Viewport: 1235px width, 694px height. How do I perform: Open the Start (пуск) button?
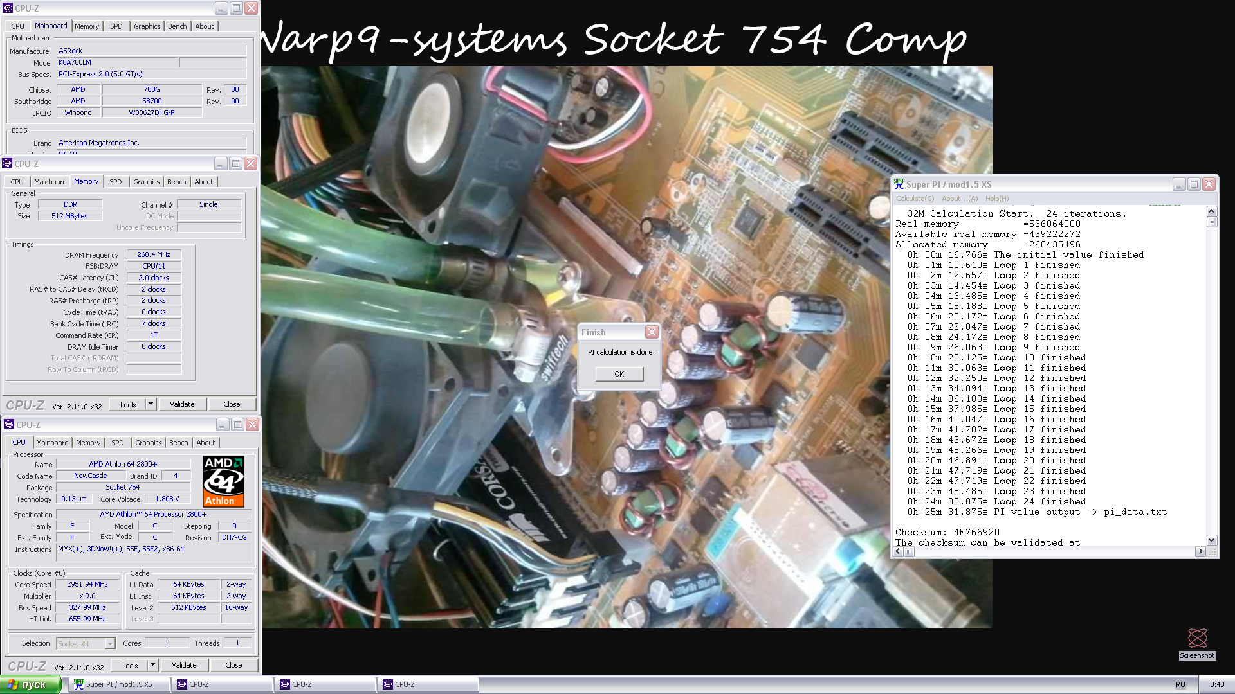pos(31,684)
